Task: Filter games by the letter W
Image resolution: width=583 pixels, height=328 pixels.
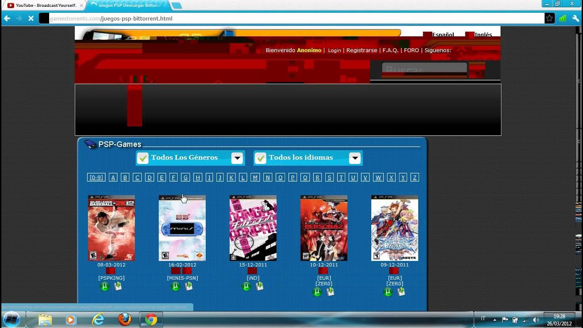Action: pos(378,177)
